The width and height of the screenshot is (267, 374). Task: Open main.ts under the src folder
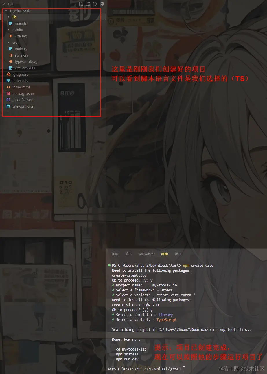pos(21,49)
